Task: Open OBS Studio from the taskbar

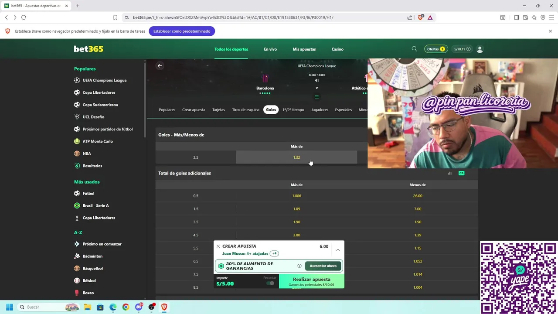Action: (151, 307)
